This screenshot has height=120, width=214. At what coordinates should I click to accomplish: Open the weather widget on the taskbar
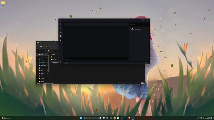(x=6, y=118)
